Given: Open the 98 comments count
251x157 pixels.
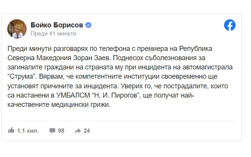Looking at the screenshot, I should (61, 131).
